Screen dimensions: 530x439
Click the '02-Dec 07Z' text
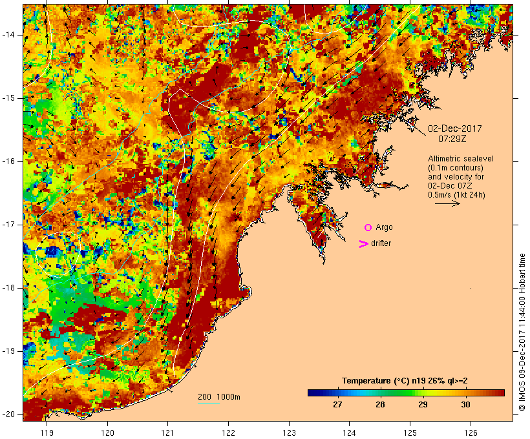coord(450,186)
